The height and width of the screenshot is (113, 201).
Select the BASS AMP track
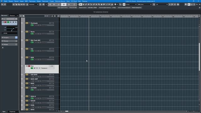pyautogui.click(x=34, y=79)
